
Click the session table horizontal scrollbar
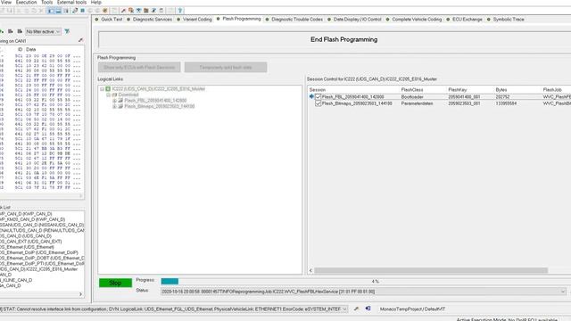tap(431, 270)
